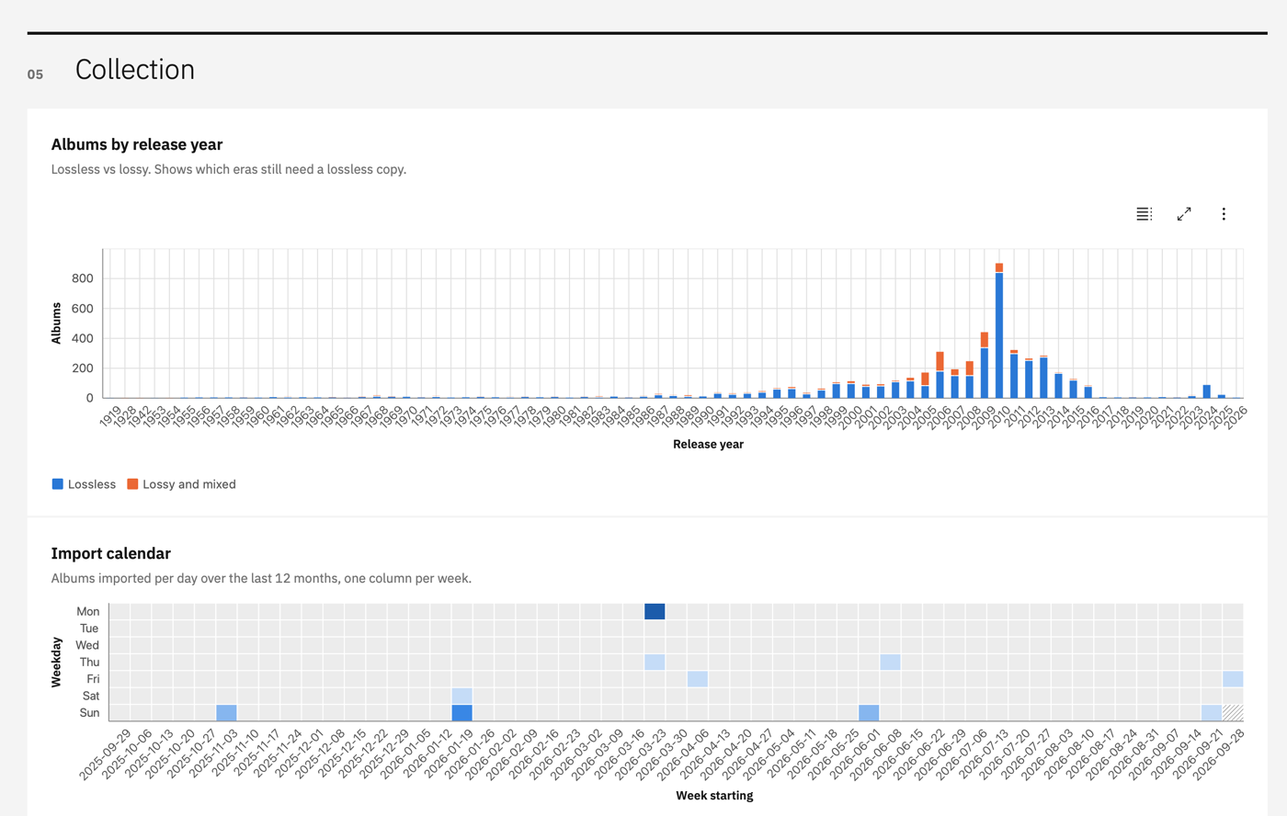Click the light Sunday cell for week 2026-09-21
1287x816 pixels.
coord(1212,712)
